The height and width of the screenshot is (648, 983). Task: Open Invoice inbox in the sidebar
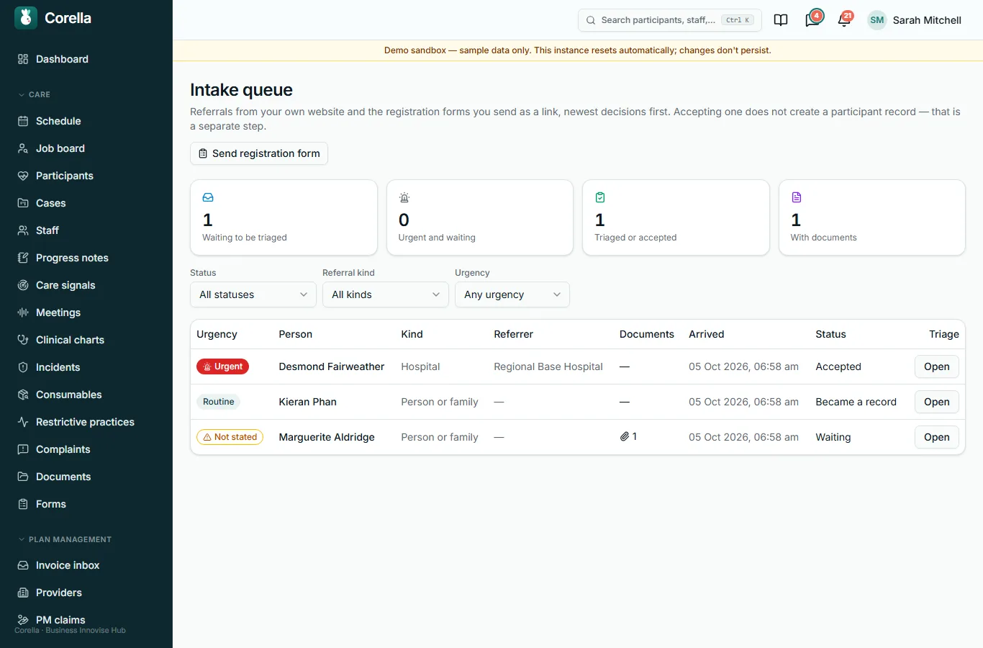click(x=86, y=565)
